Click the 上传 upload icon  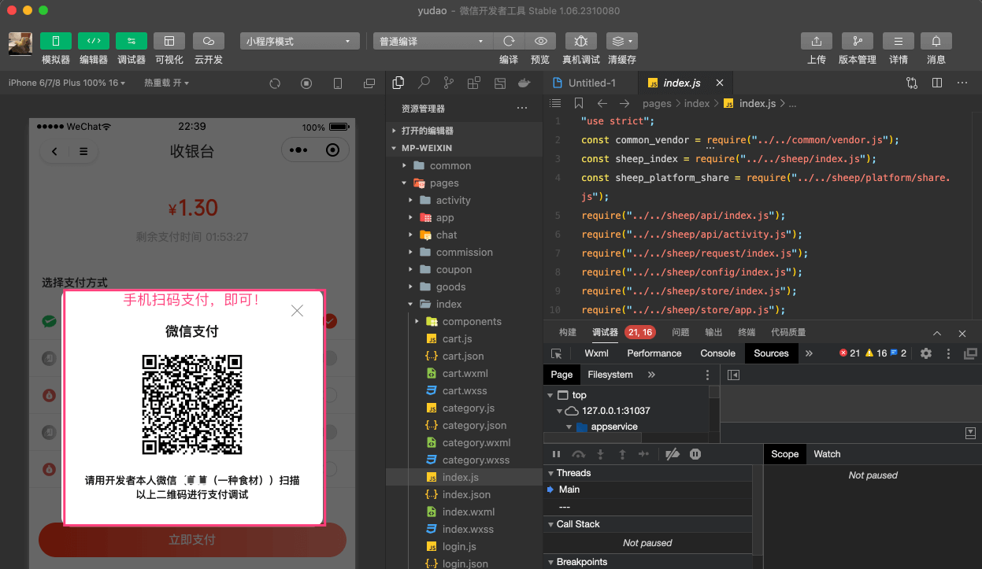(816, 41)
